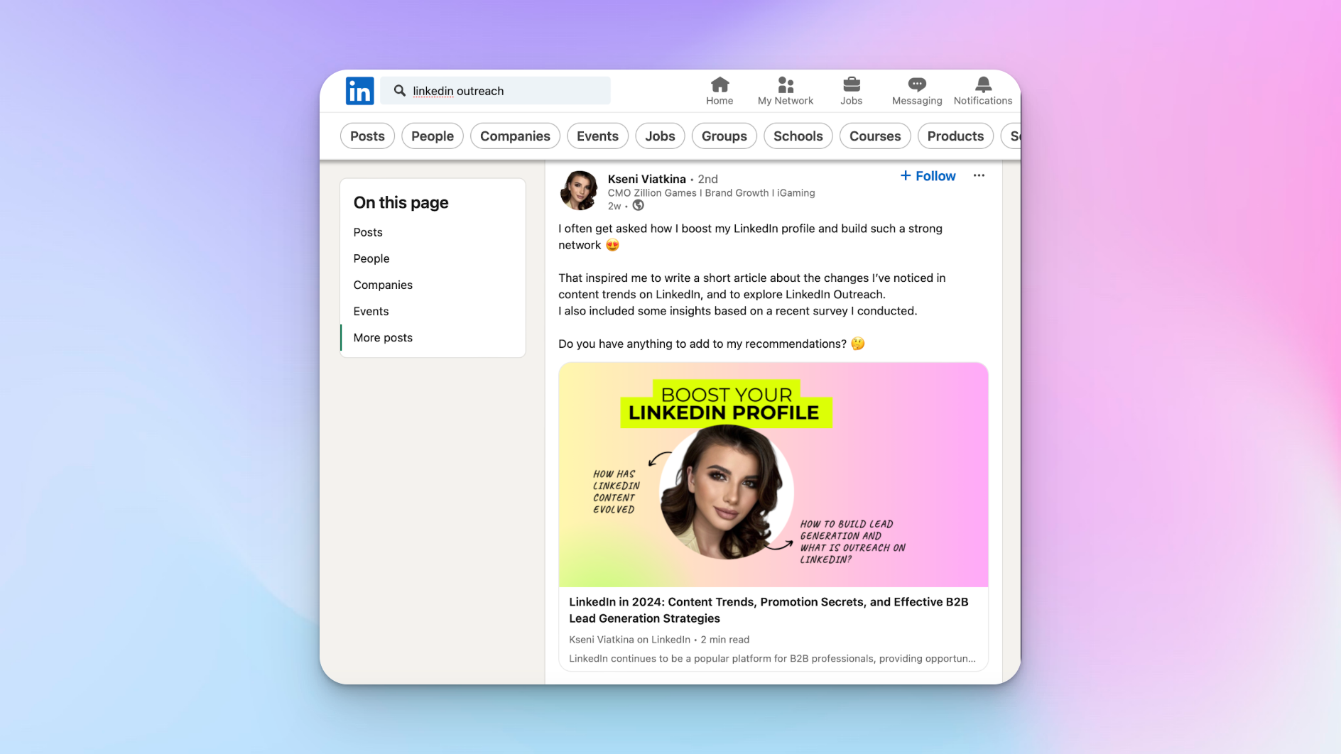
Task: Open the LinkedIn in 2024 article title
Action: coord(769,610)
